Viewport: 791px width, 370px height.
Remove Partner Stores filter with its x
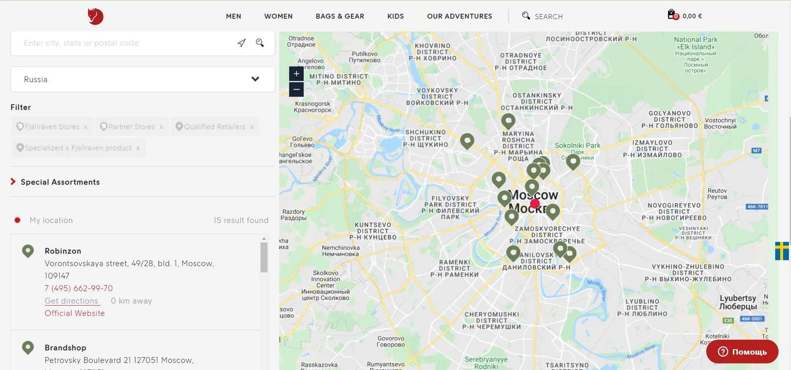[161, 127]
